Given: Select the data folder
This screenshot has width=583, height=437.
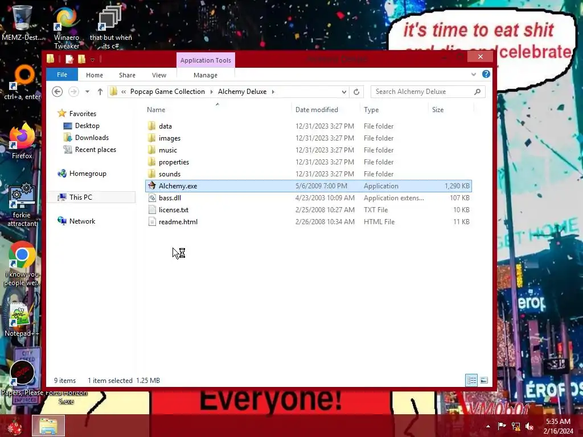Looking at the screenshot, I should pyautogui.click(x=308, y=126).
